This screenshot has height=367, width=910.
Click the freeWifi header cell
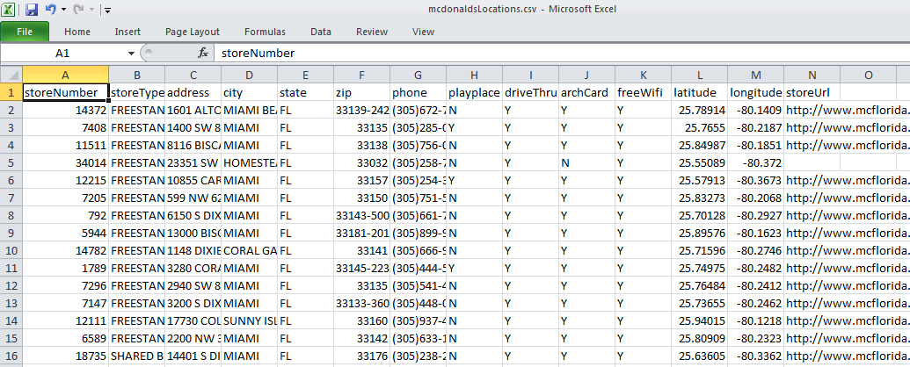point(644,92)
